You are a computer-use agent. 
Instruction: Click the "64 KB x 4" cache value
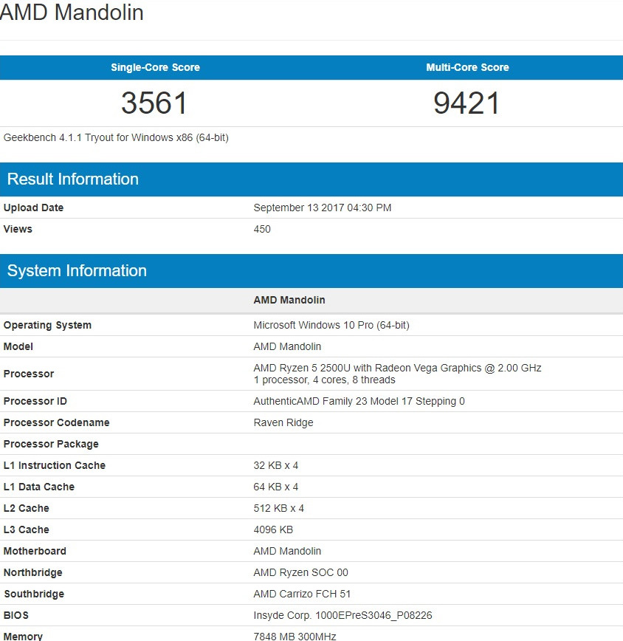pyautogui.click(x=276, y=487)
